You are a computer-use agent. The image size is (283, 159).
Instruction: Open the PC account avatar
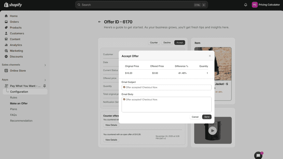(255, 5)
